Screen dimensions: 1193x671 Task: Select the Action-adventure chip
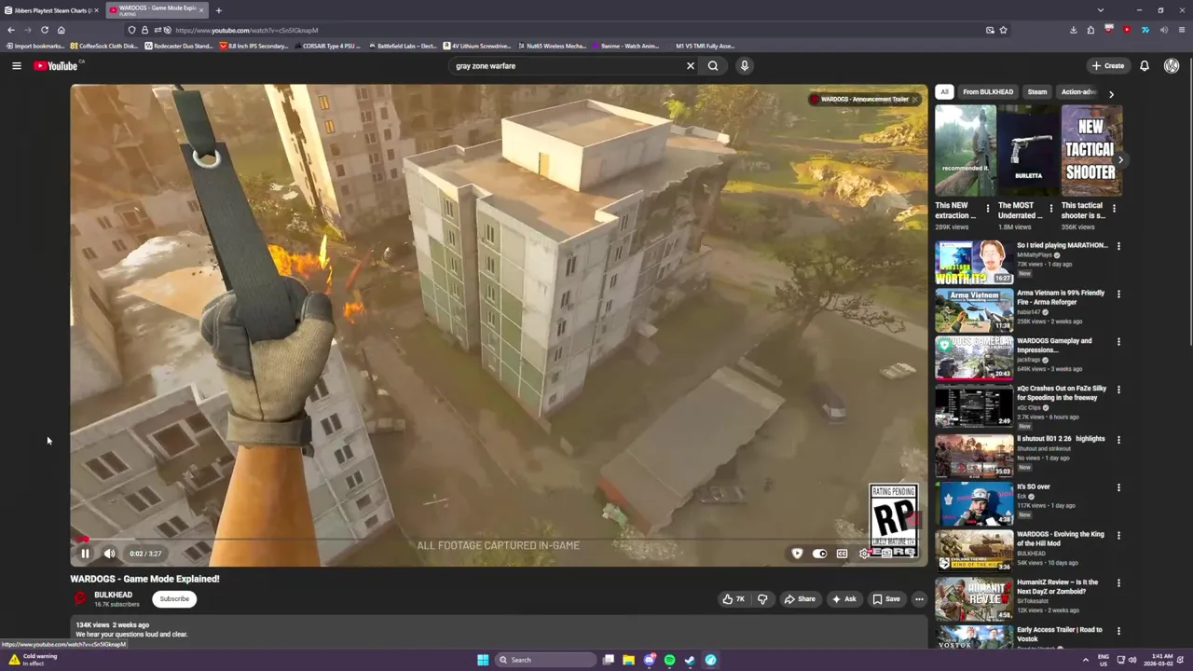[1078, 92]
